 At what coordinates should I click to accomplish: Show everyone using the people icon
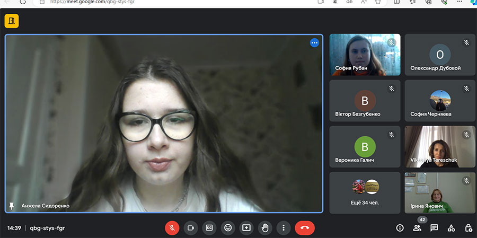coord(417,228)
